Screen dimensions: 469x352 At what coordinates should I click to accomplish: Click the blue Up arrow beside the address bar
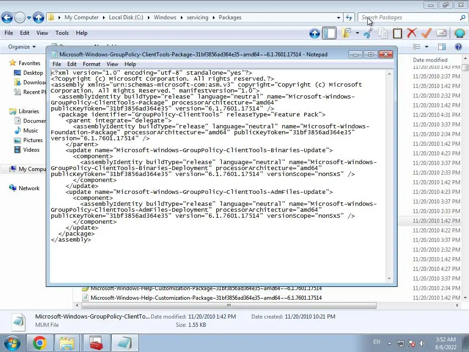click(x=38, y=18)
